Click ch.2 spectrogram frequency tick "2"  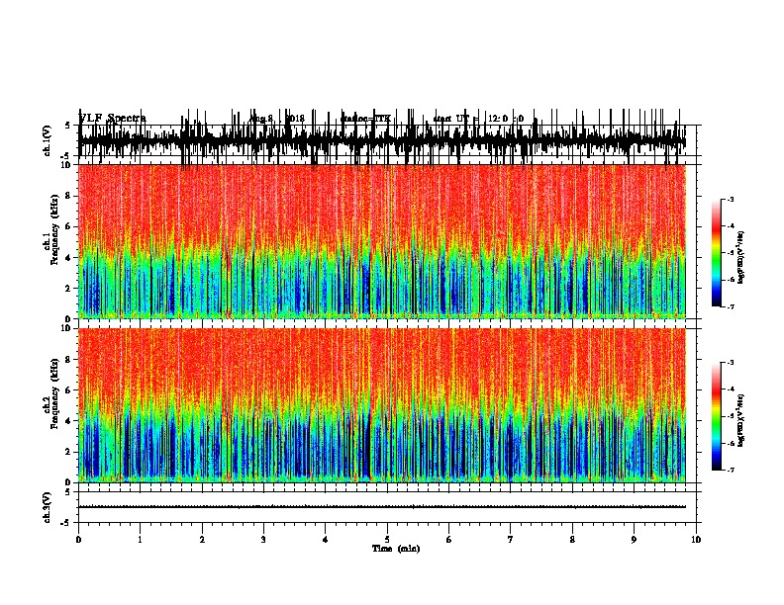(x=69, y=452)
